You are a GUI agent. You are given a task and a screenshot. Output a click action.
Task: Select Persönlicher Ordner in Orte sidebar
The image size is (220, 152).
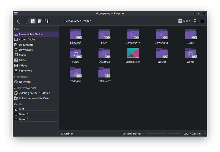pyautogui.click(x=36, y=34)
